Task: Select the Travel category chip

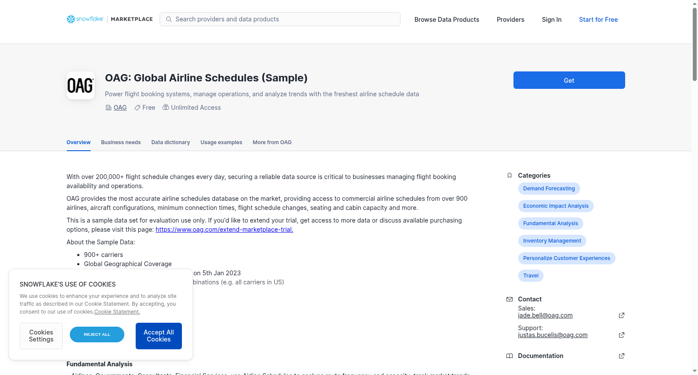Action: pos(530,276)
